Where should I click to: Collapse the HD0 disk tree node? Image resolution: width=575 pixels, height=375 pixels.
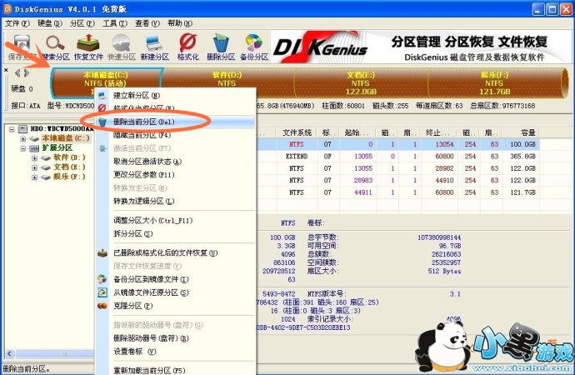(12, 128)
